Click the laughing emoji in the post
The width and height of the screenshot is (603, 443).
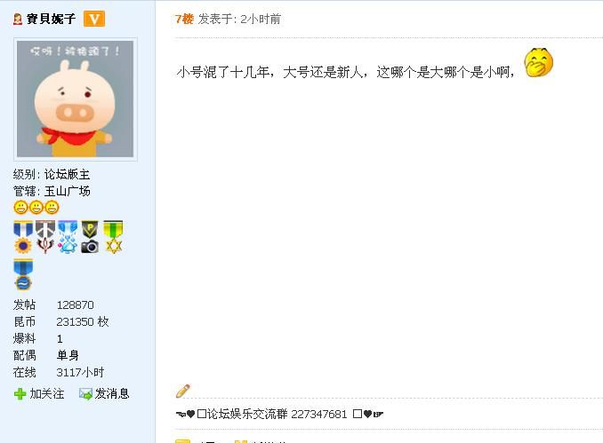click(538, 62)
